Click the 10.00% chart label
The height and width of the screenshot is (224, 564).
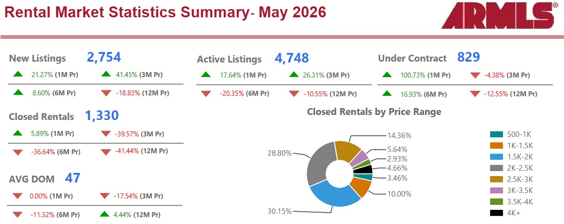pyautogui.click(x=399, y=194)
